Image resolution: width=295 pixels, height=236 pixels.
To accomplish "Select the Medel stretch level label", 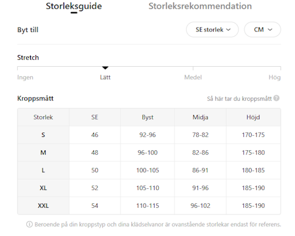I will click(193, 77).
